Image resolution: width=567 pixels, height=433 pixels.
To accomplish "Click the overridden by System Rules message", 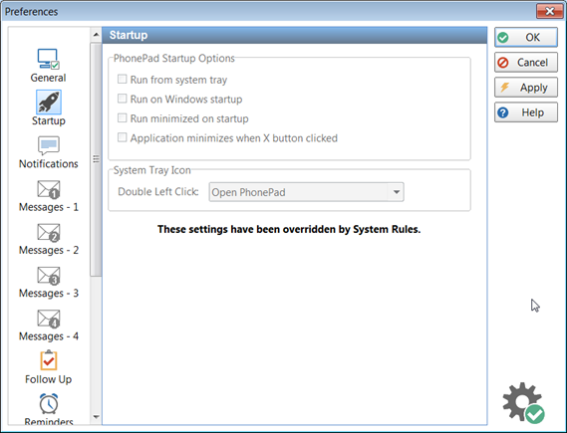I will [x=289, y=229].
